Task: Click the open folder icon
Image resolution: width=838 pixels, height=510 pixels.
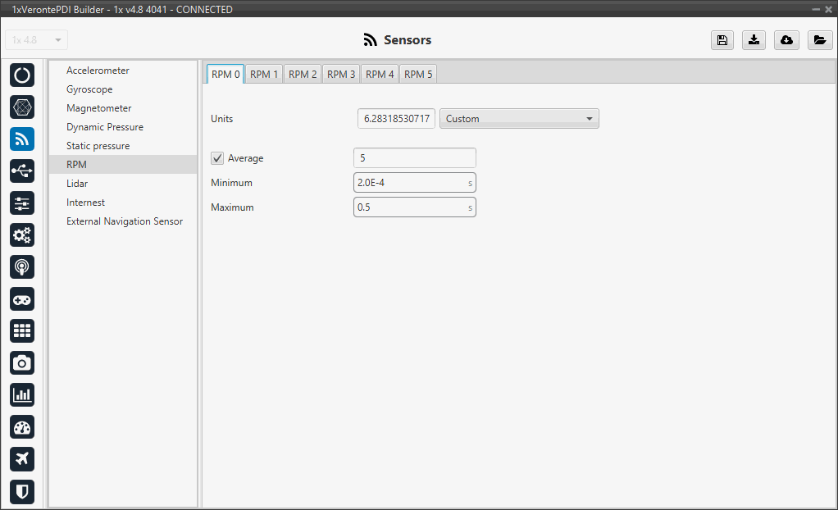Action: (820, 40)
